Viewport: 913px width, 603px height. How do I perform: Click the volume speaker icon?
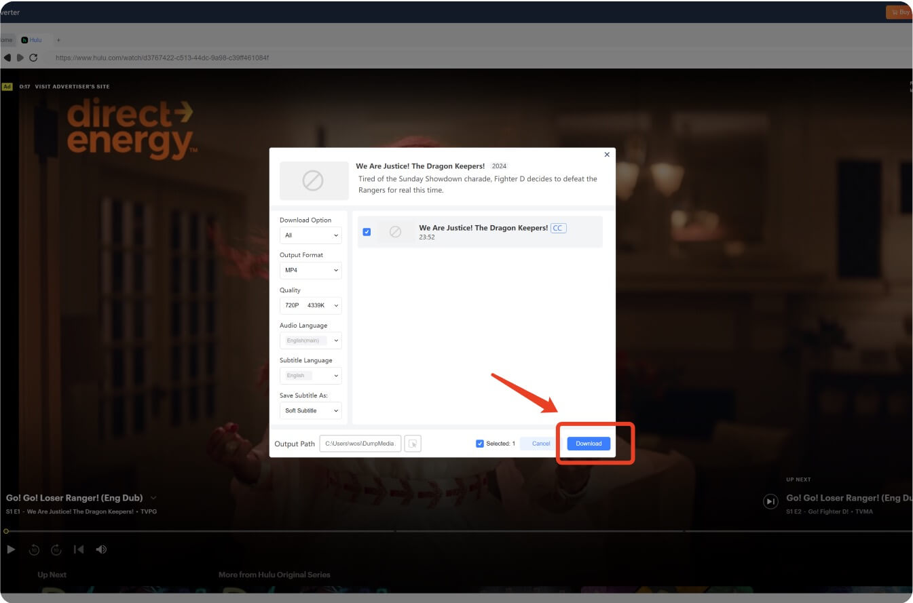(101, 549)
